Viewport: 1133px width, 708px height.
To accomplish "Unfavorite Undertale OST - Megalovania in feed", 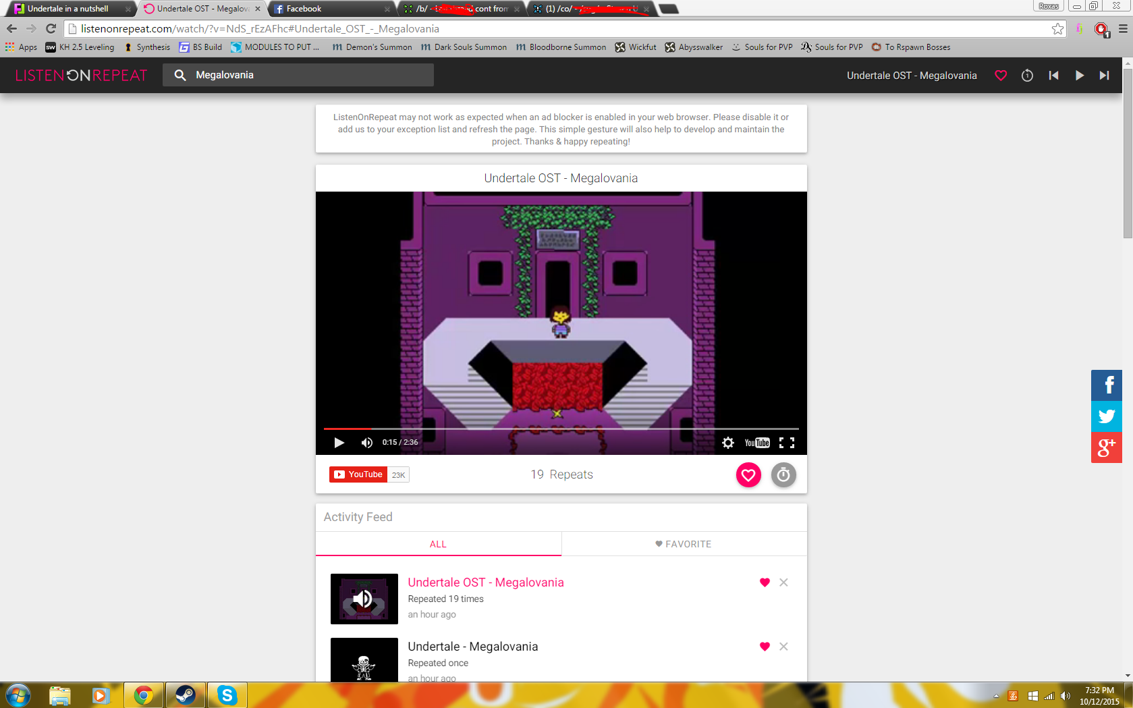I will tap(764, 582).
